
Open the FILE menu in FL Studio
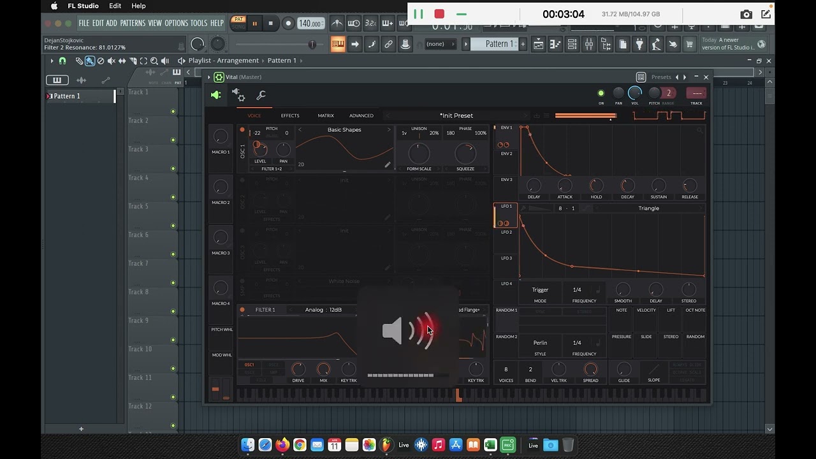84,23
